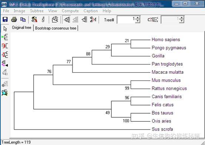Select the Pan troglodytes taxon label
205x145 pixels.
click(167, 64)
